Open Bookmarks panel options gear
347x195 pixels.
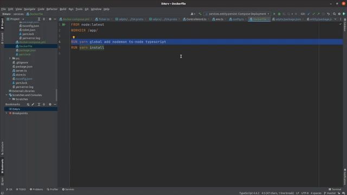pos(50,105)
